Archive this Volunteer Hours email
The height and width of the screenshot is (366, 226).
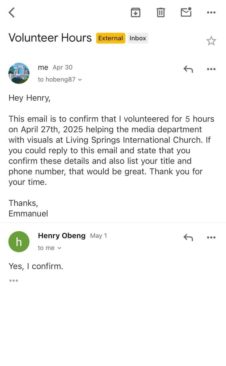pos(135,12)
